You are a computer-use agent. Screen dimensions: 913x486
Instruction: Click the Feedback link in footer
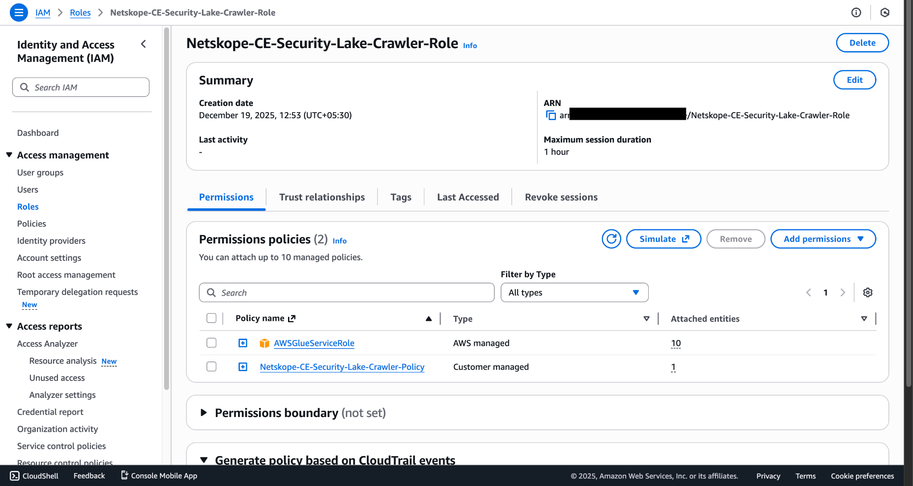click(x=89, y=476)
